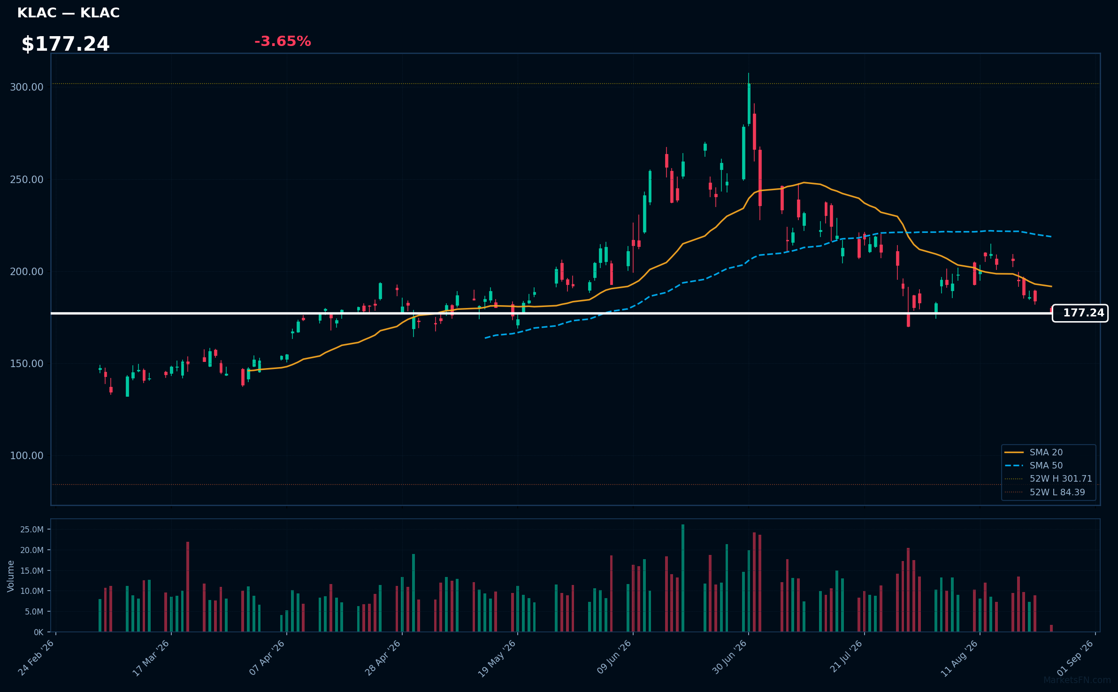Select the 21 Jul '26 date label
1118x692 pixels.
[846, 656]
